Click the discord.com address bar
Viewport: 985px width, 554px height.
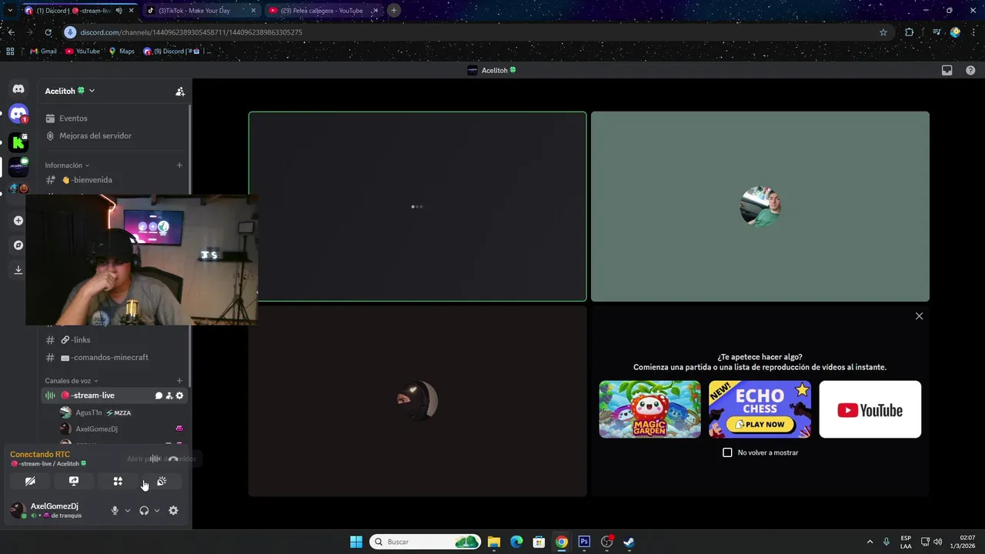(x=477, y=32)
